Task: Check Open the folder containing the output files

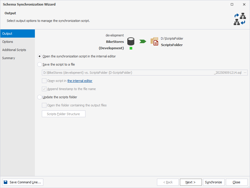Action: [x=44, y=105]
